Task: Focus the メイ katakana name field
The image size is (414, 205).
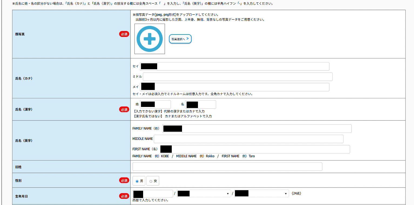Action: [234, 87]
